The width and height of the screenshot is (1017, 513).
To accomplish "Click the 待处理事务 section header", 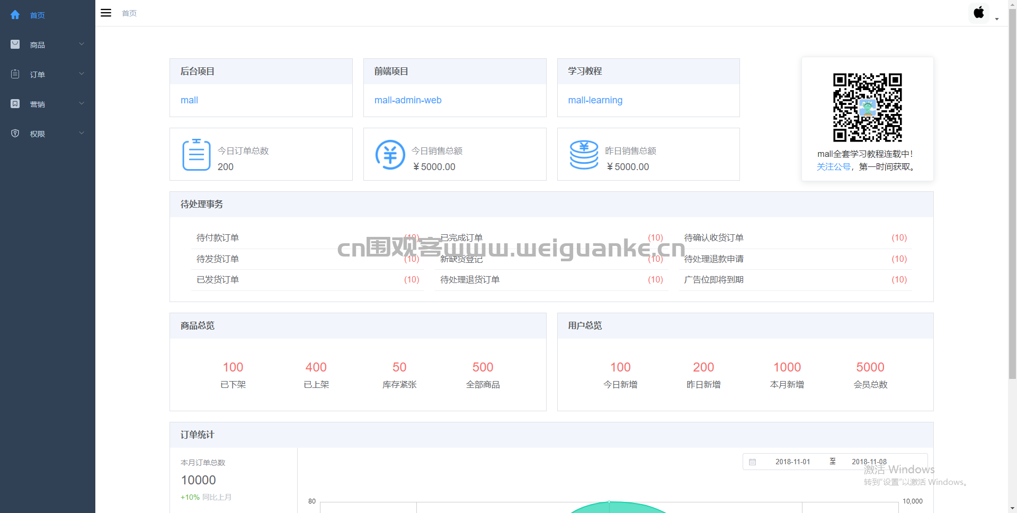I will tap(551, 205).
